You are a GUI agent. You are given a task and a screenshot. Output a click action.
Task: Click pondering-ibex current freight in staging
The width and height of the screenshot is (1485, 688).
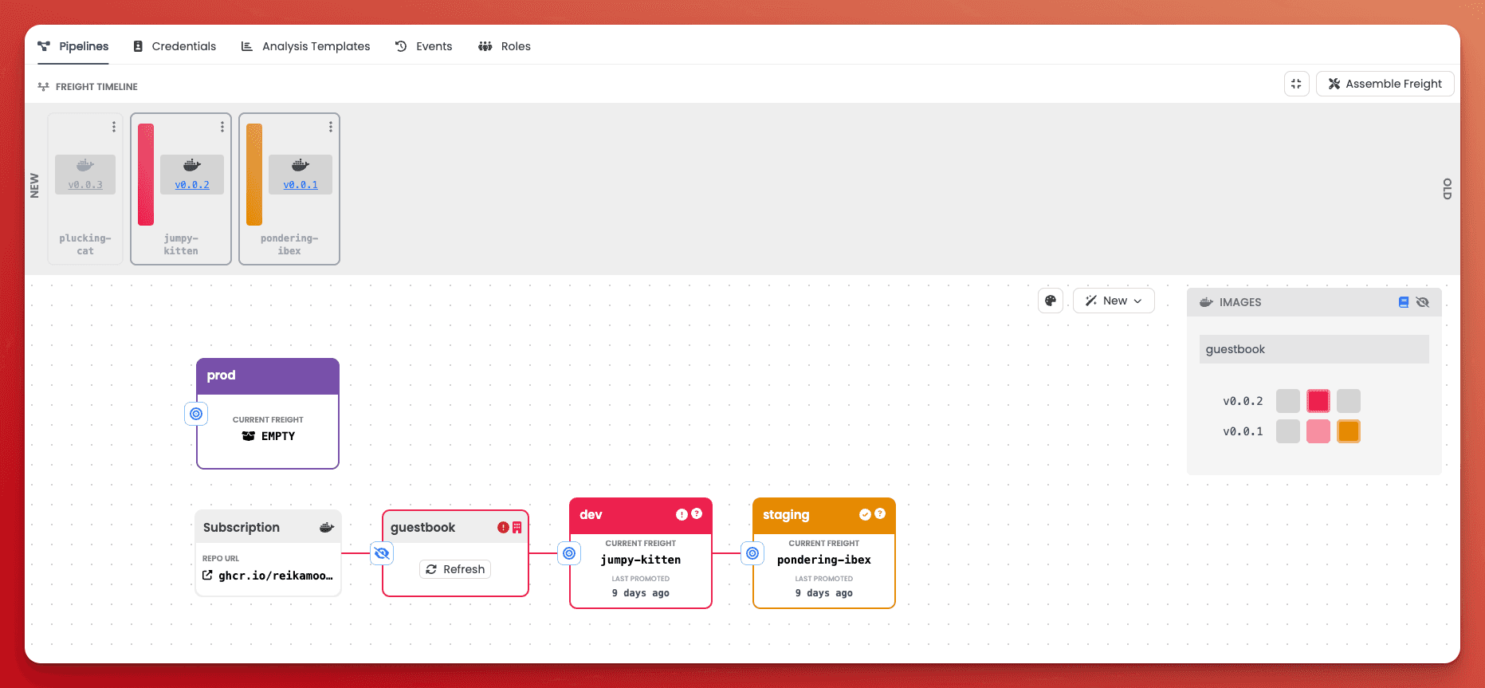click(824, 560)
